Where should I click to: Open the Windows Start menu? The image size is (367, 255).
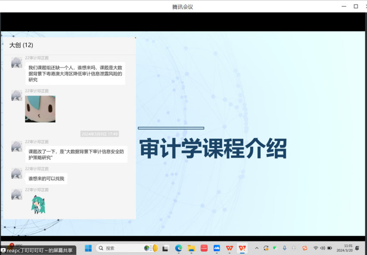[88, 248]
